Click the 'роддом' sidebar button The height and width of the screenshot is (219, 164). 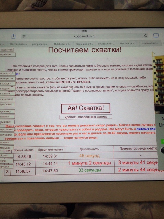pyautogui.click(x=7, y=89)
